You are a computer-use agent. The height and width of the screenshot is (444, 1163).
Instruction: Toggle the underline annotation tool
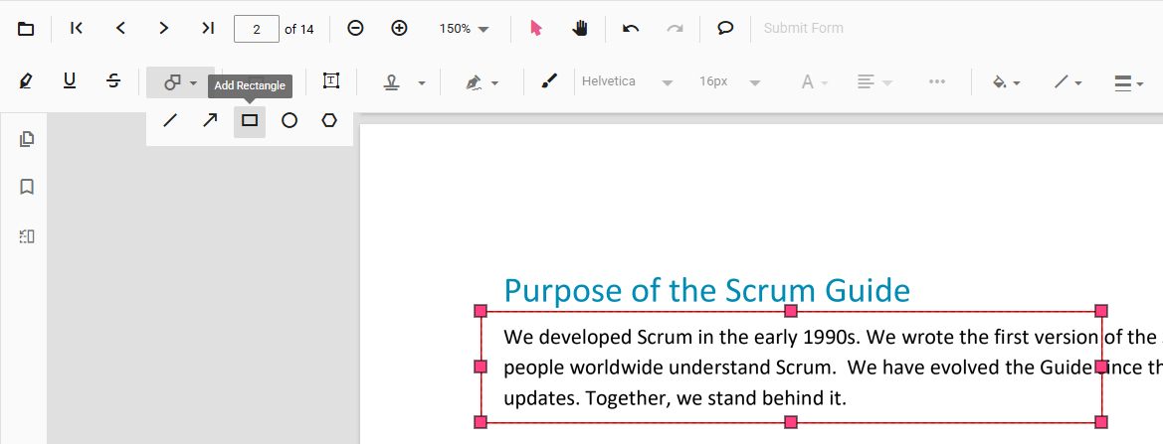pos(70,81)
